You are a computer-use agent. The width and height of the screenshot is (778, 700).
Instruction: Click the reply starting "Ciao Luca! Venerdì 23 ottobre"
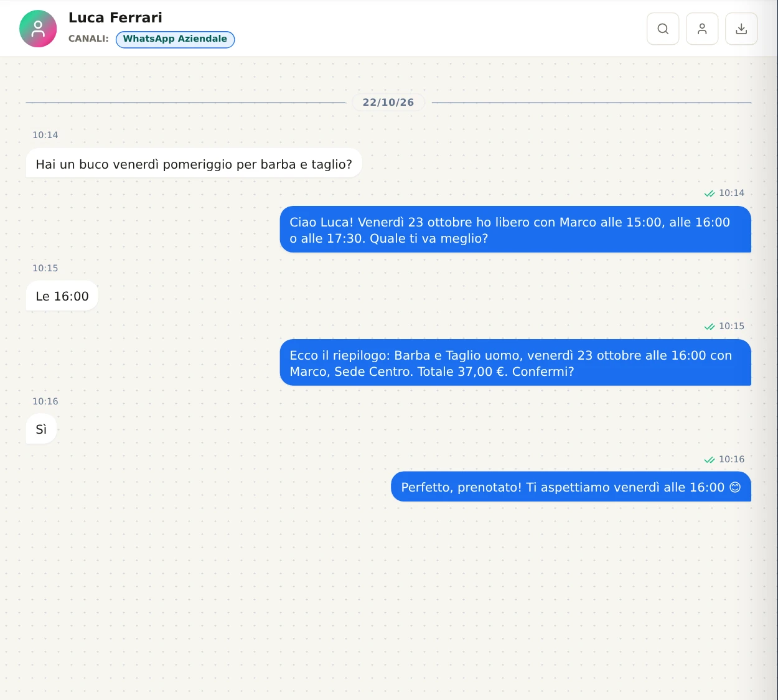coord(515,230)
